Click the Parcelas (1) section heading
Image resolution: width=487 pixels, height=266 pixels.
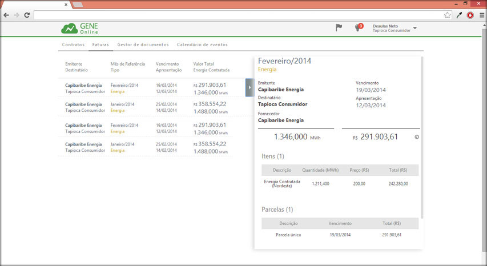(x=277, y=209)
